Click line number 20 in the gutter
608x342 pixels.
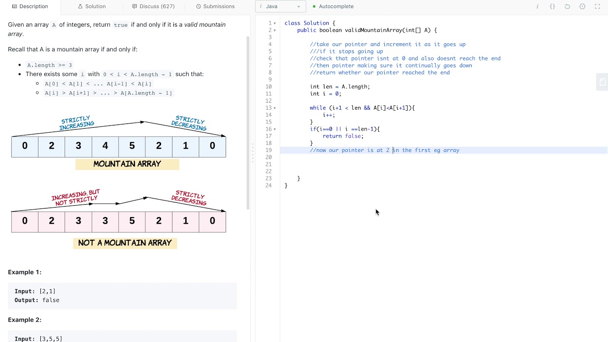[x=268, y=157]
